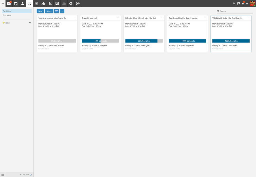Screen dimensions: 256x177
Task: Toggle Tasks source visibility eye icon
Action: [x=30, y=23]
